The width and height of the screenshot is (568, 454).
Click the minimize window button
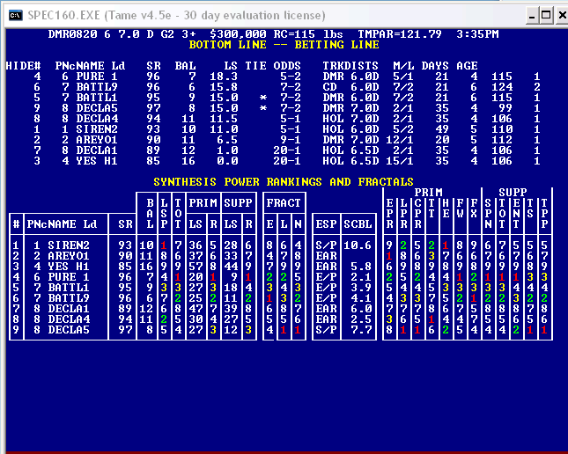[x=532, y=15]
